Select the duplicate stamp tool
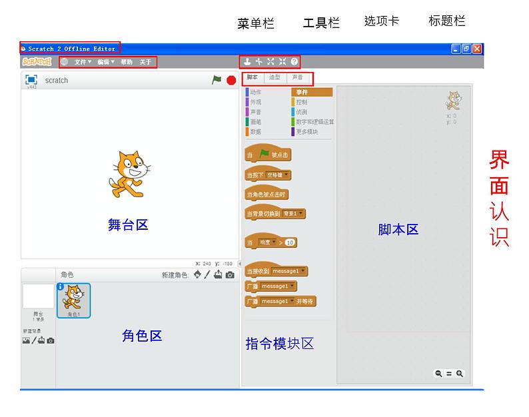The width and height of the screenshot is (529, 417). tap(247, 61)
